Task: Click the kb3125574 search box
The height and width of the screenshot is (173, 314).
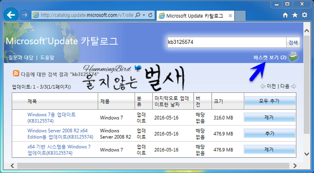Action: pyautogui.click(x=227, y=42)
